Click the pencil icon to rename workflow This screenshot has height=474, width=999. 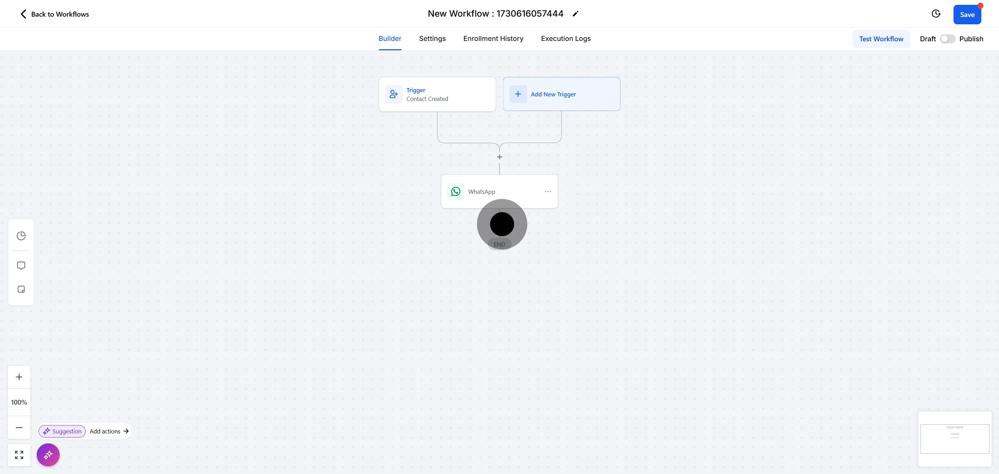575,14
